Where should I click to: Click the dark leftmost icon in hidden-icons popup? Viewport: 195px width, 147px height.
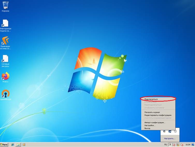[x=164, y=131]
